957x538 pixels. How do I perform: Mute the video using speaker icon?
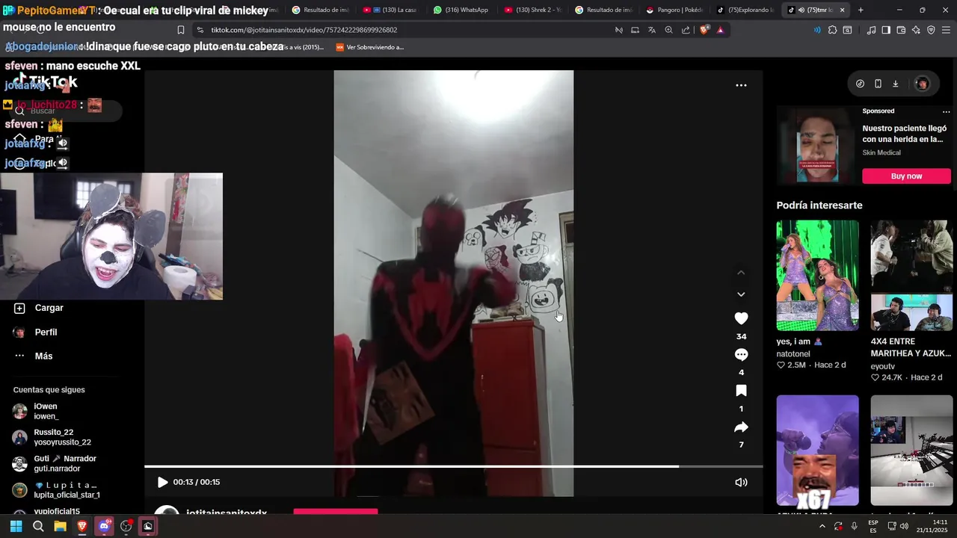(741, 482)
